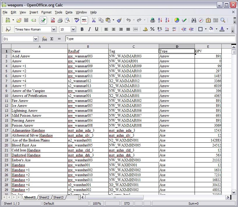Screen dimensions: 238x207
Task: Expand the Name Box cell reference dropdown
Action: coord(36,39)
